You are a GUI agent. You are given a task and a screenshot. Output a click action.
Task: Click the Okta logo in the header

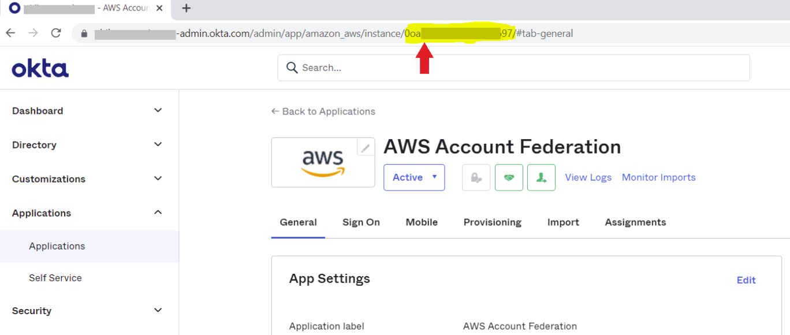click(39, 68)
